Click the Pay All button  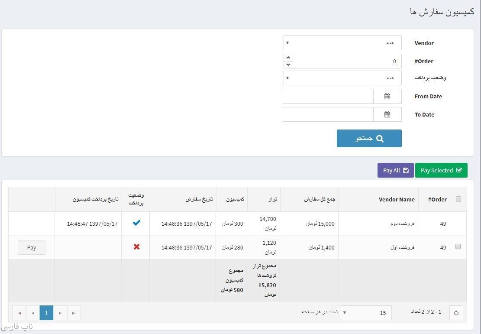coord(395,170)
